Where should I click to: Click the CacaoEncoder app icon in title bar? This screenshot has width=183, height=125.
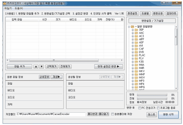point(4,3)
